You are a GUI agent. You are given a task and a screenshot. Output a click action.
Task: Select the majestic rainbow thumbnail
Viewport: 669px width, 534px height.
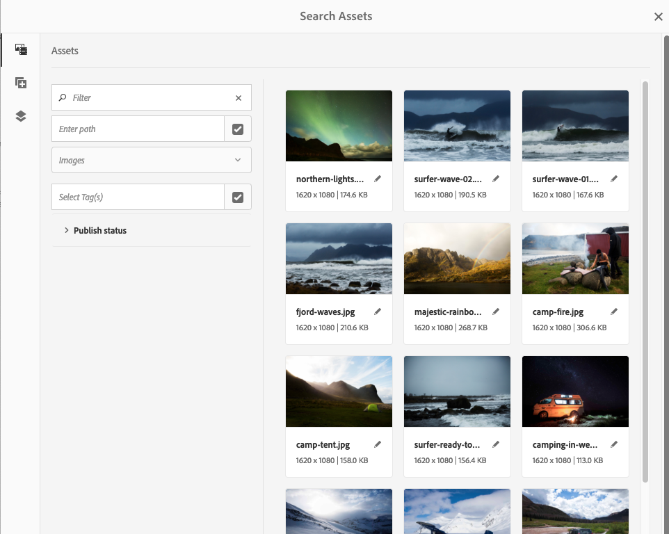click(x=457, y=259)
